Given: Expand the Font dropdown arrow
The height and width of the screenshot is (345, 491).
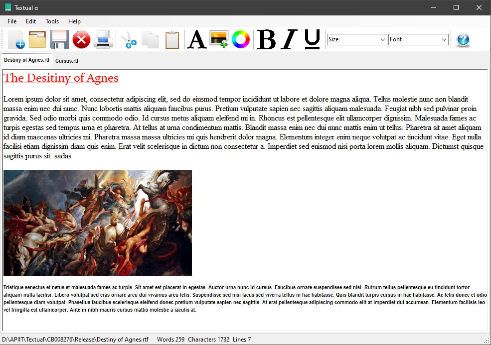Looking at the screenshot, I should 444,40.
